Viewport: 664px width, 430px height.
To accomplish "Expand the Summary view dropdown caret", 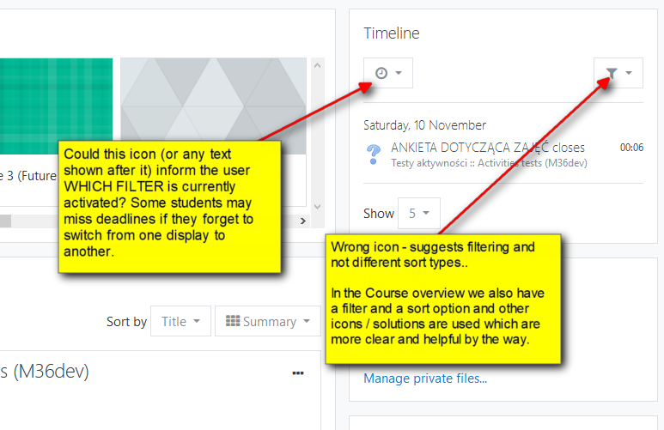I will pyautogui.click(x=307, y=321).
